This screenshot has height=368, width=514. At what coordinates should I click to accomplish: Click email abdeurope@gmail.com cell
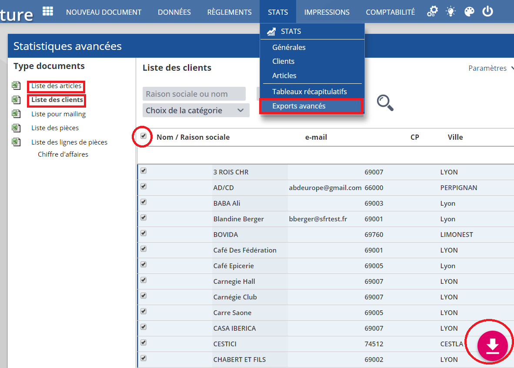[x=325, y=188]
